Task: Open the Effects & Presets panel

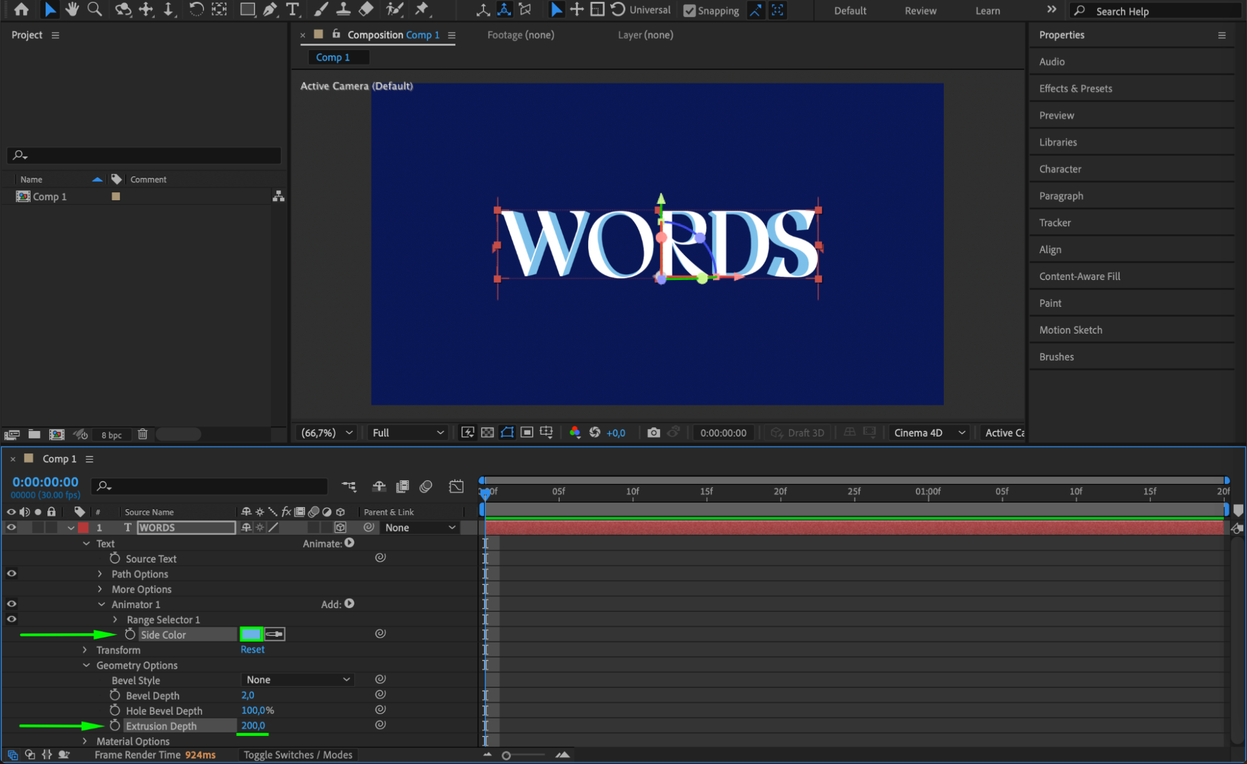Action: pyautogui.click(x=1075, y=89)
